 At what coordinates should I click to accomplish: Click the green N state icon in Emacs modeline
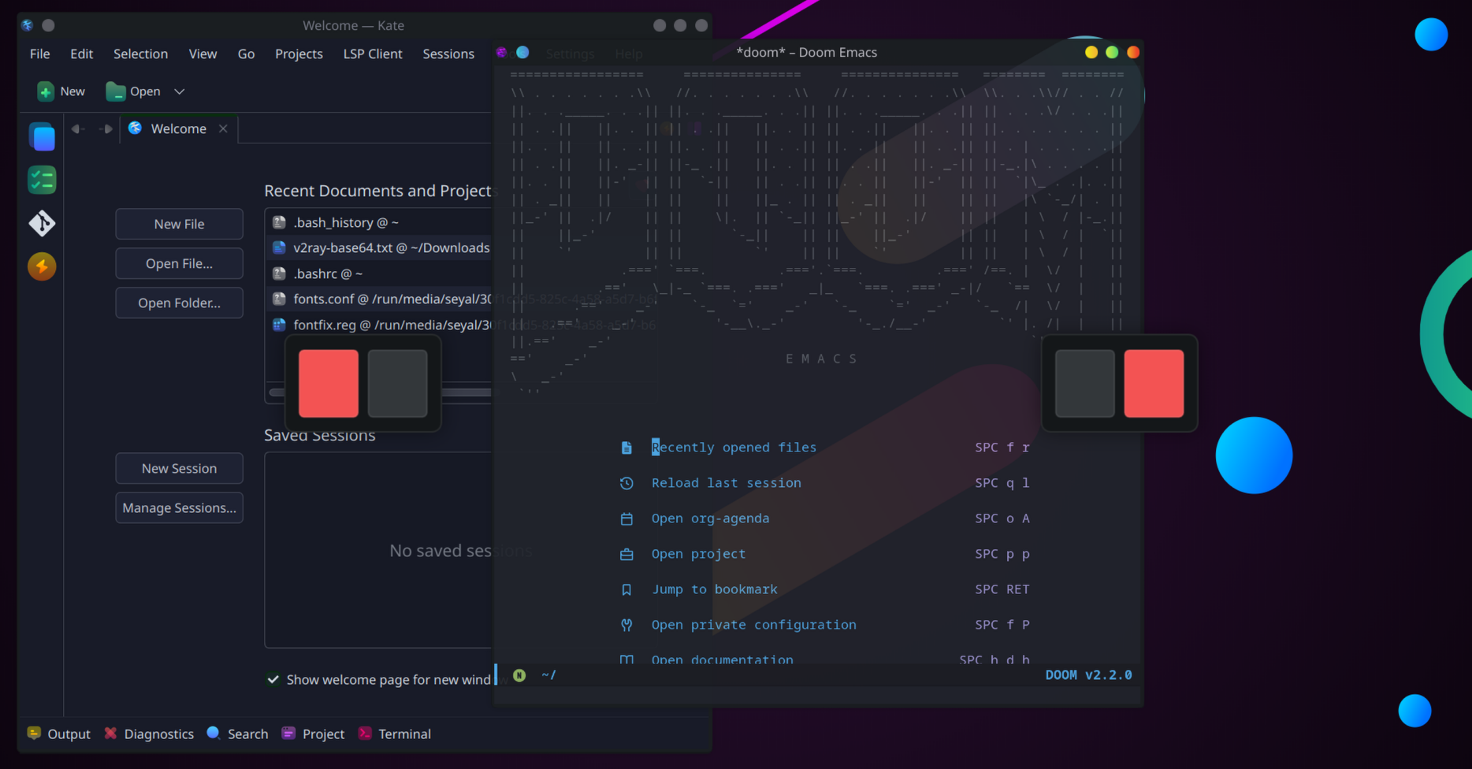point(519,675)
